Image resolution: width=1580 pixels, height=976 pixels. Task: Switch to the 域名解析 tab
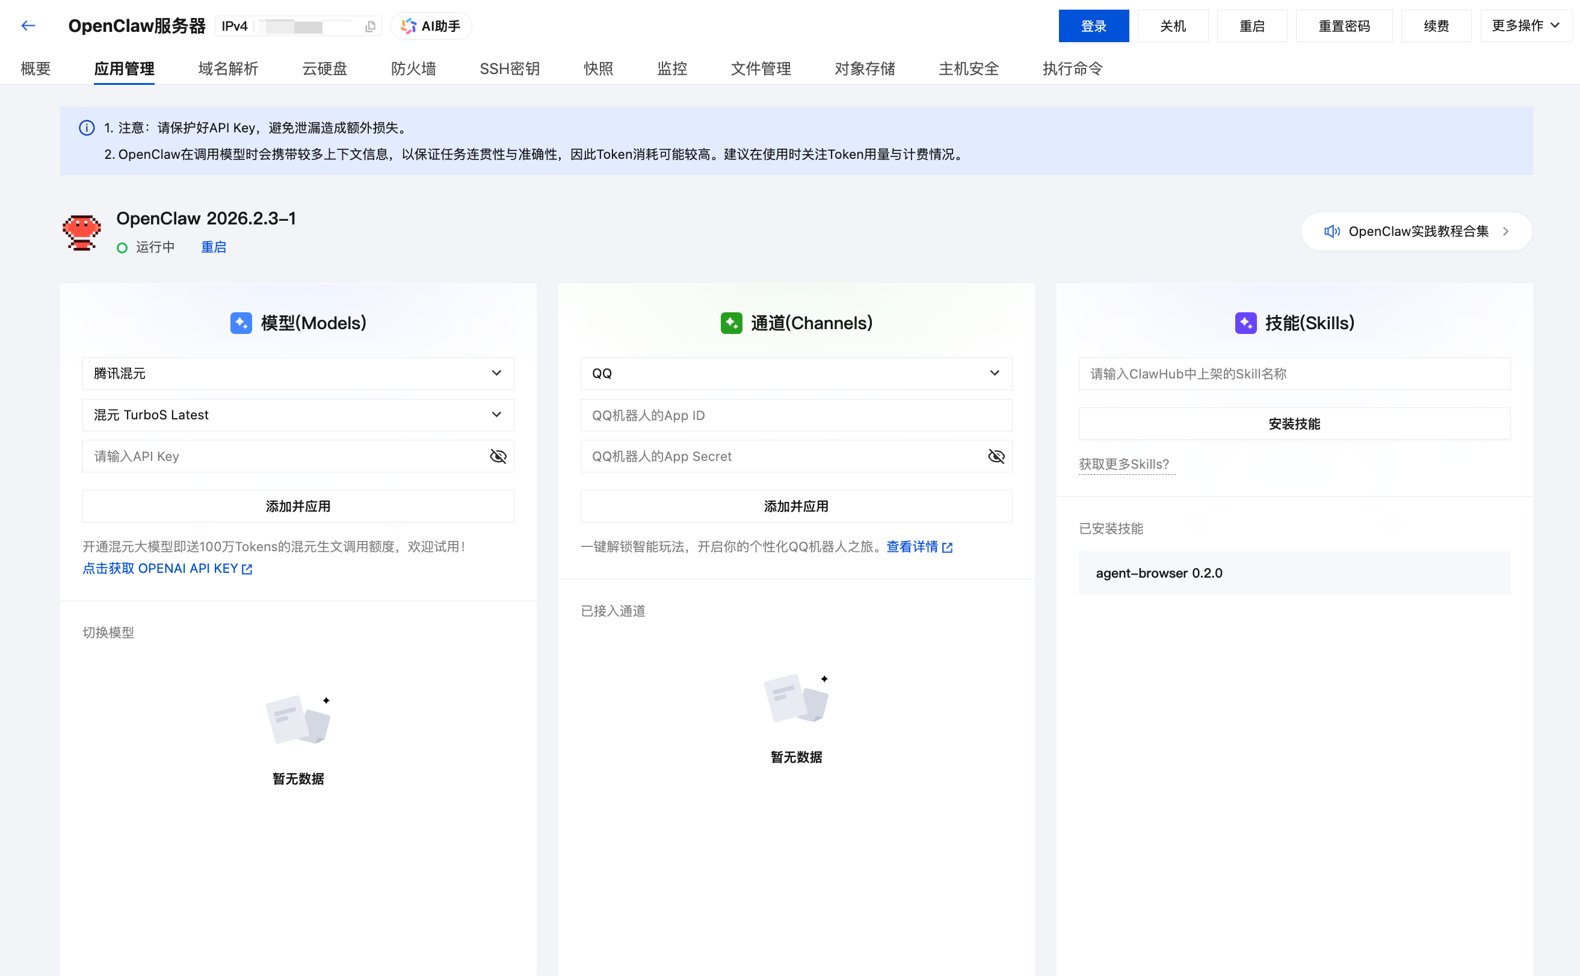pyautogui.click(x=228, y=69)
